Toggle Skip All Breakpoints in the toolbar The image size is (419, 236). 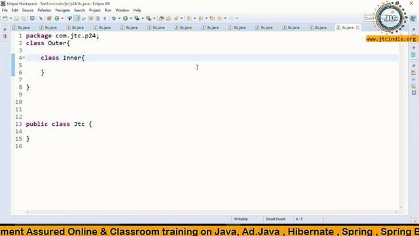(x=41, y=18)
